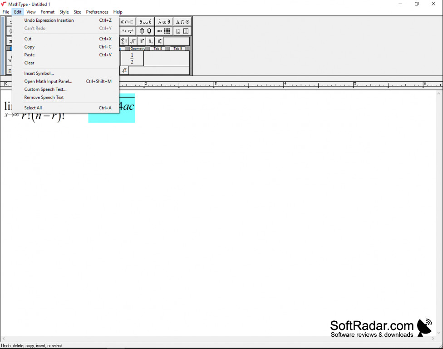
Task: Open the Style menu
Action: coord(64,12)
